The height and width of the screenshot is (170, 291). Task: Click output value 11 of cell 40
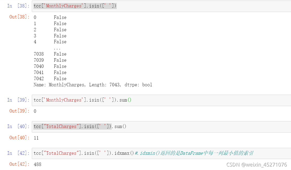(x=36, y=138)
